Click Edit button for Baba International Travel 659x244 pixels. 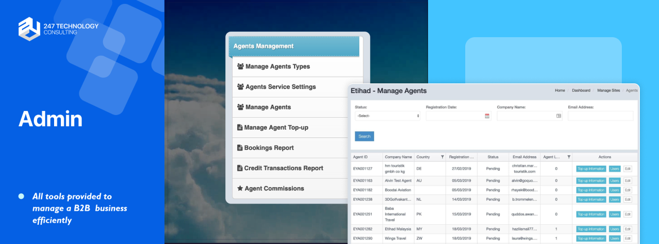coord(627,214)
